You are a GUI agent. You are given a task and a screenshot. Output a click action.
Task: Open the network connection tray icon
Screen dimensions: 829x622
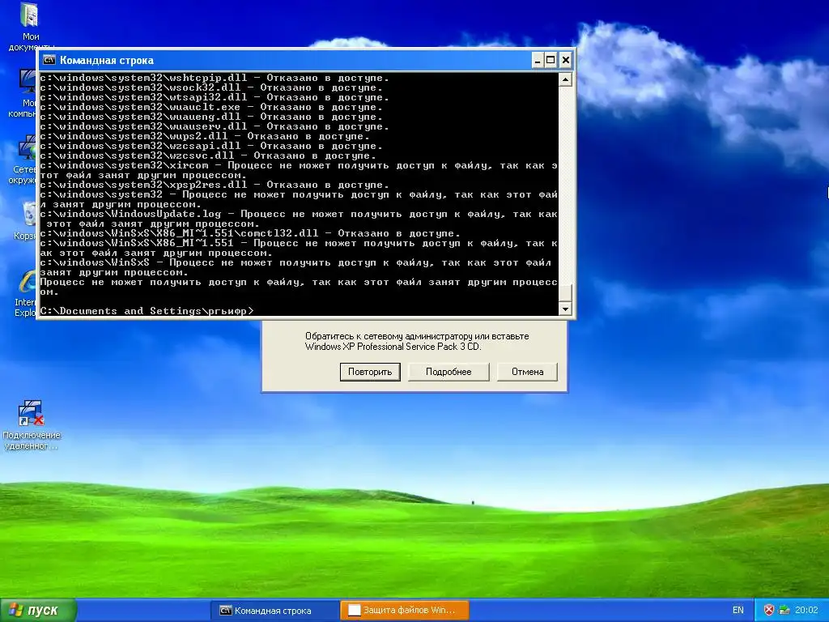(784, 611)
